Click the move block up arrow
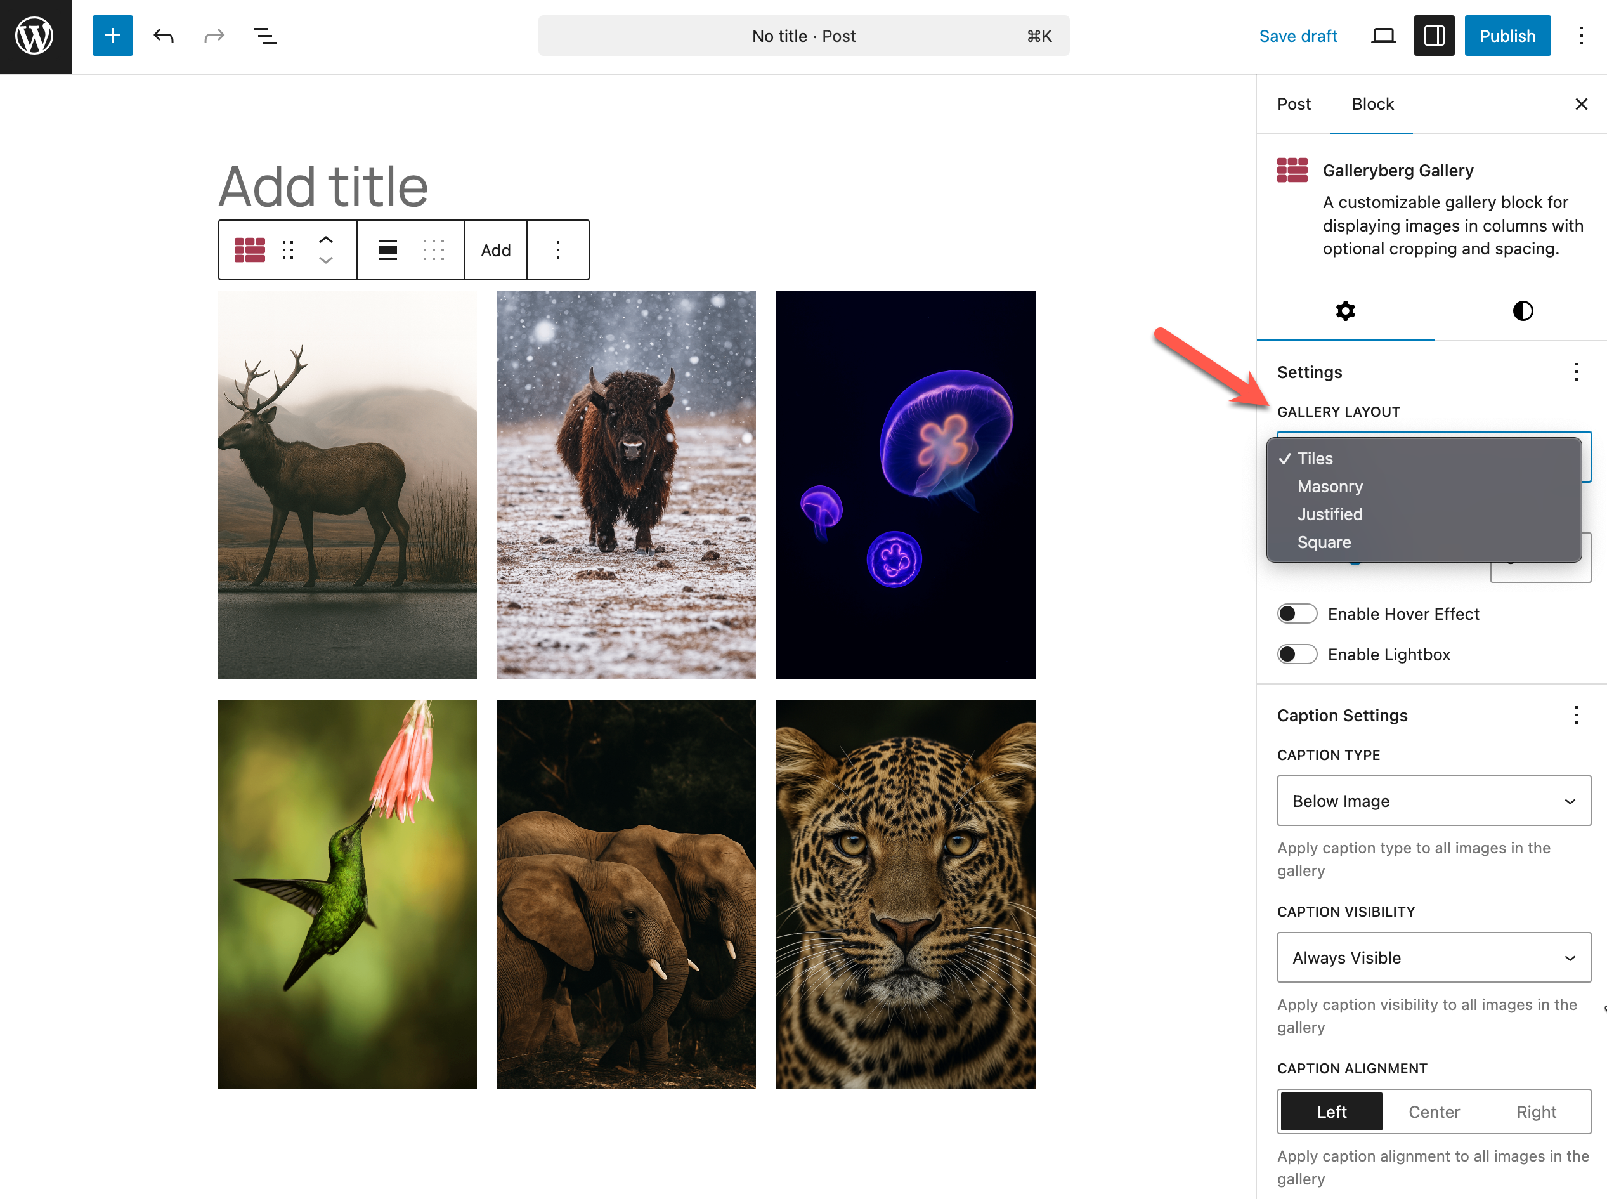The image size is (1607, 1199). (326, 240)
